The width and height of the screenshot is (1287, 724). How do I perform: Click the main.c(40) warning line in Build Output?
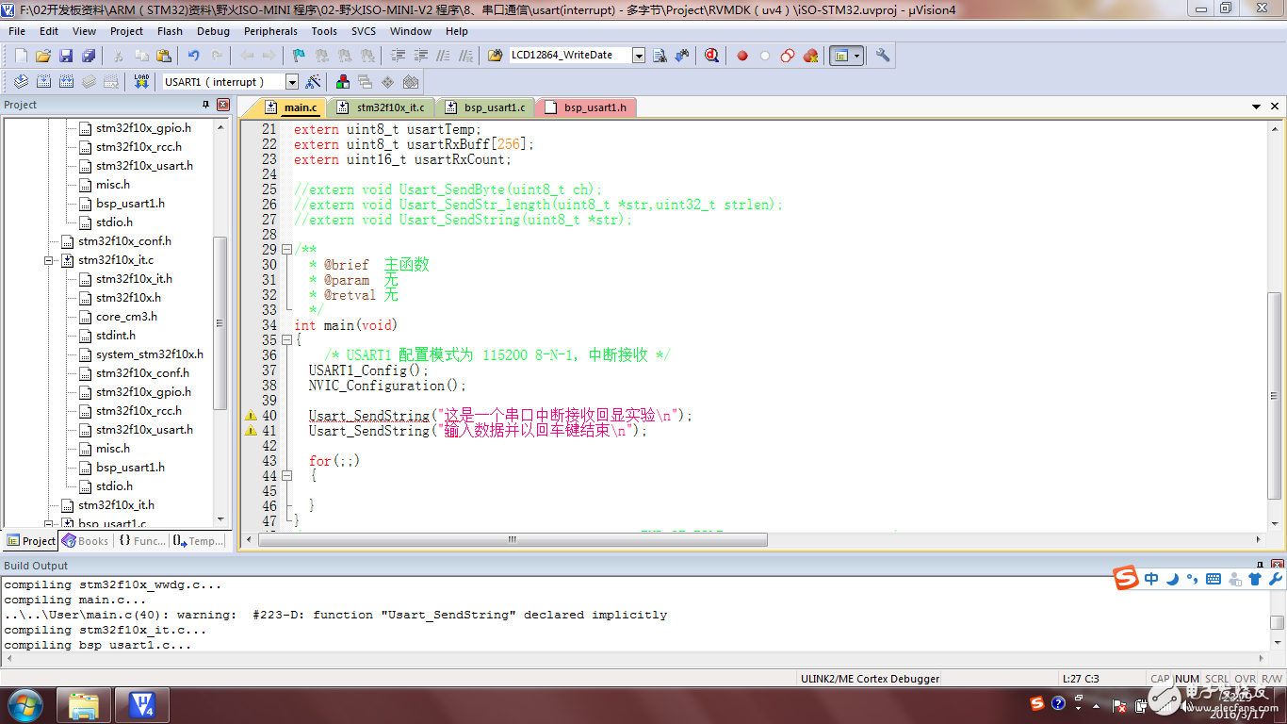coord(336,615)
